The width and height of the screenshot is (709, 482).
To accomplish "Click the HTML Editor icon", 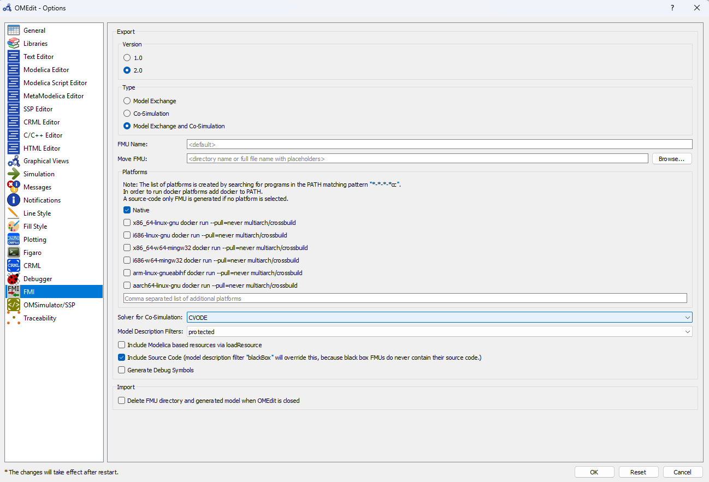I will click(14, 148).
